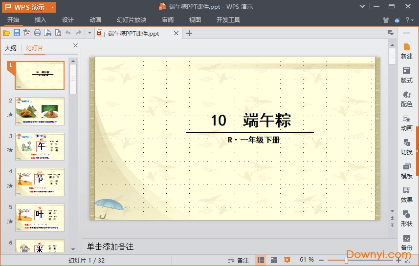Switch to normal view in the status bar

click(261, 260)
